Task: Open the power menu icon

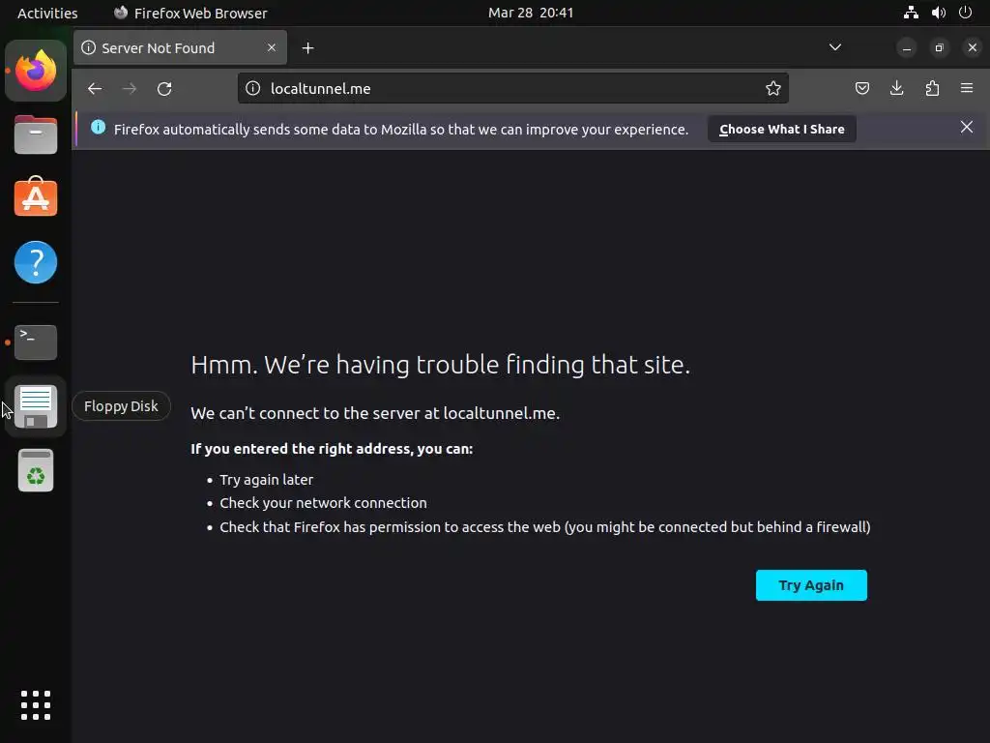Action: [966, 13]
